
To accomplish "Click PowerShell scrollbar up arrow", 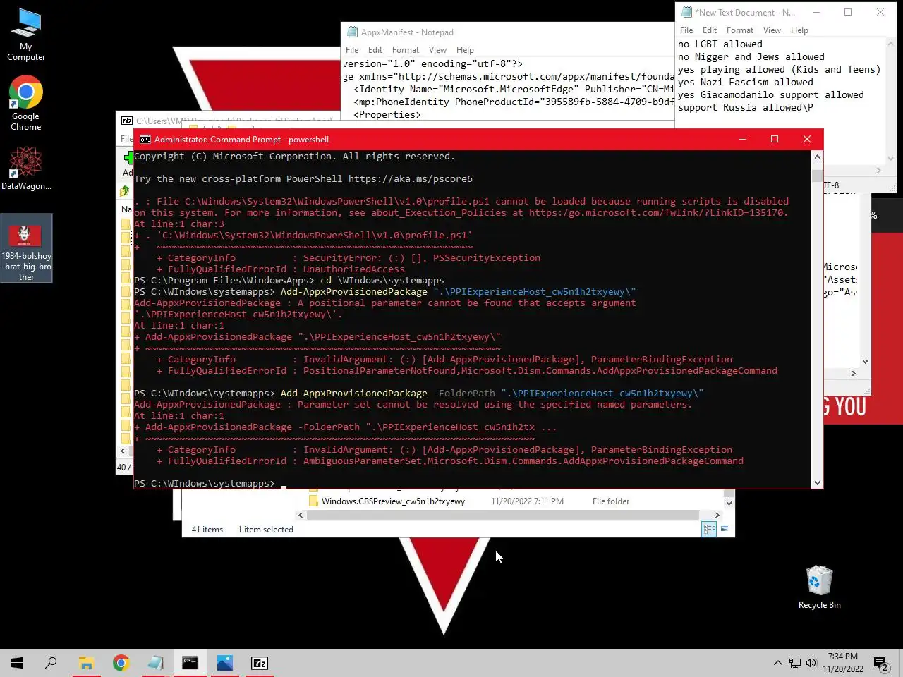I will pos(817,156).
